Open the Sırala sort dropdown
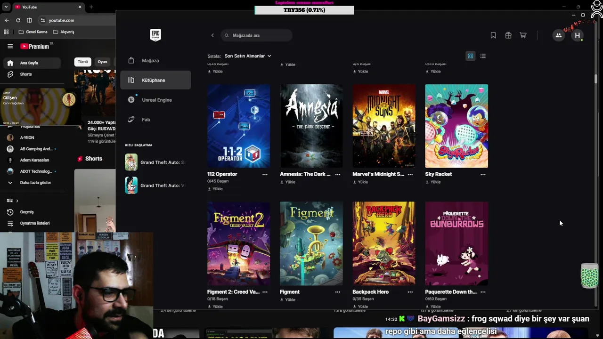 [248, 56]
